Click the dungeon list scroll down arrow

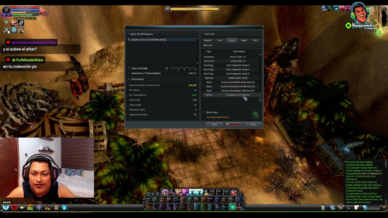click(197, 63)
